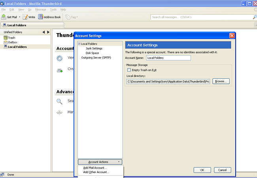Close the Account Settings dialog
The height and width of the screenshot is (178, 257).
click(232, 35)
